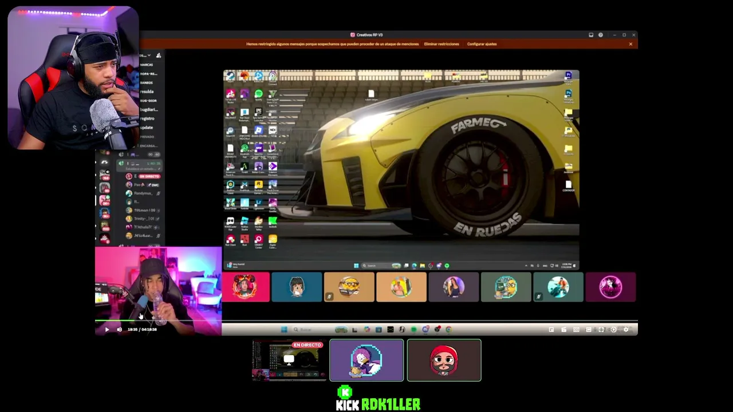Open the video player settings gear

625,330
